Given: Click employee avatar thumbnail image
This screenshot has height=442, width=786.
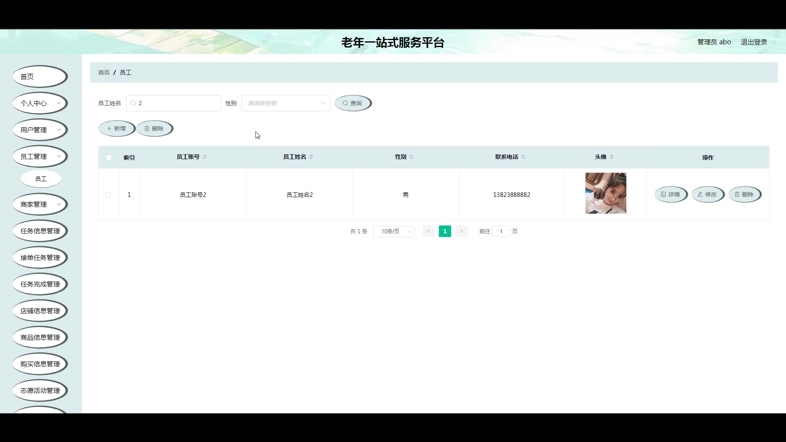Looking at the screenshot, I should point(605,193).
